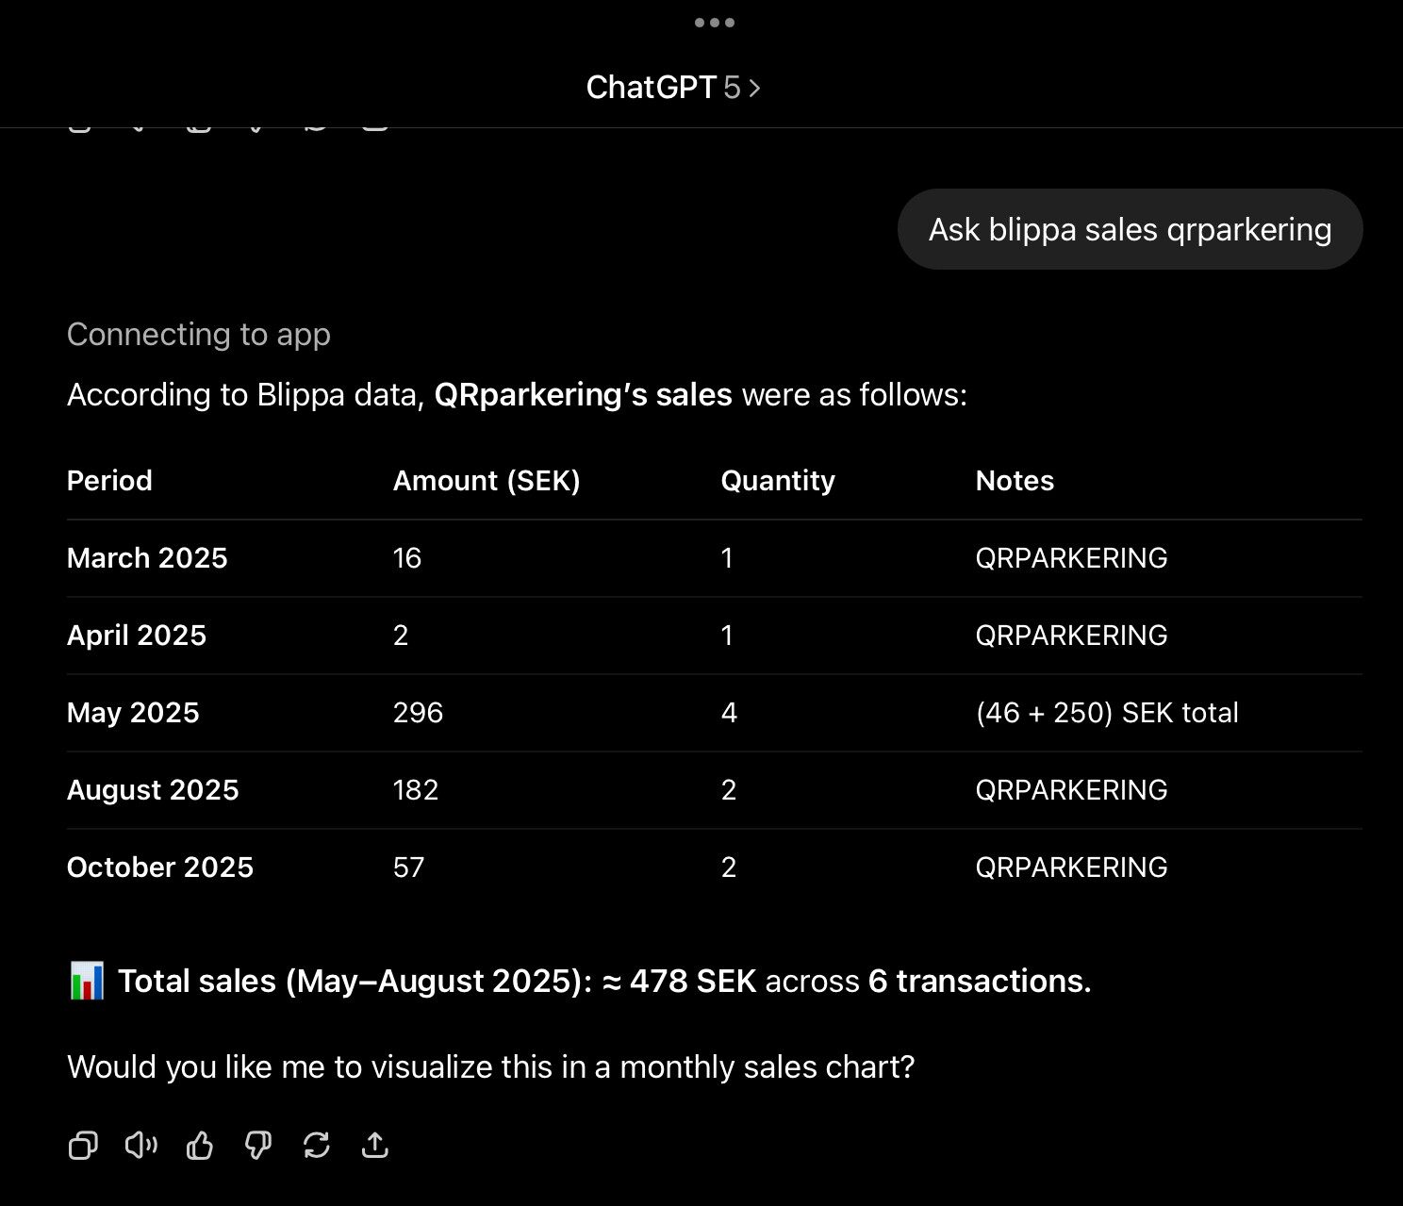This screenshot has width=1403, height=1206.
Task: Select the May 2025 row label
Action: click(x=133, y=713)
